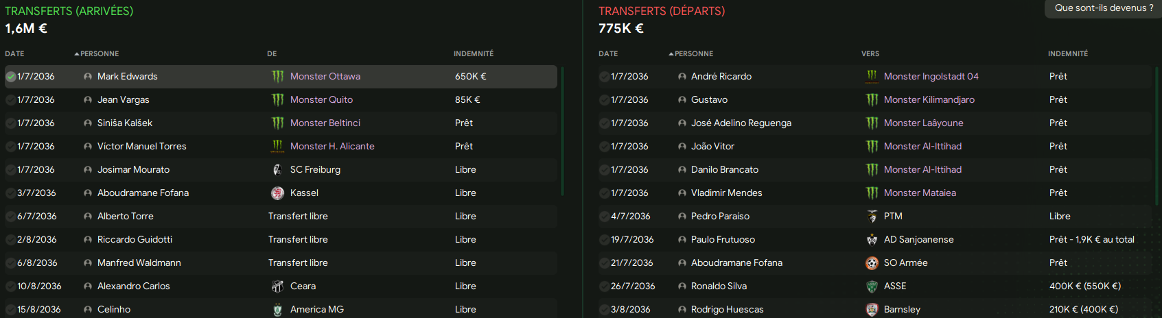The image size is (1162, 318).
Task: Toggle the selection check for André Ricardo row
Action: 604,77
